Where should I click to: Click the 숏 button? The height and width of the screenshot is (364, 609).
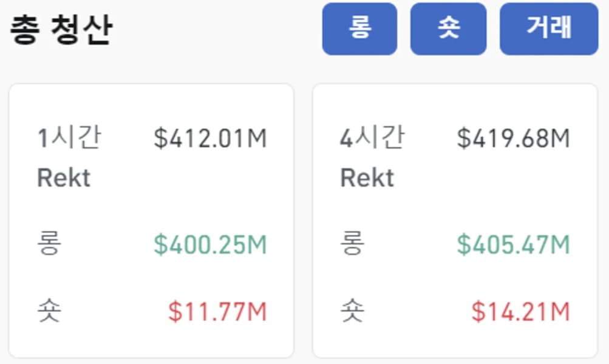point(448,29)
